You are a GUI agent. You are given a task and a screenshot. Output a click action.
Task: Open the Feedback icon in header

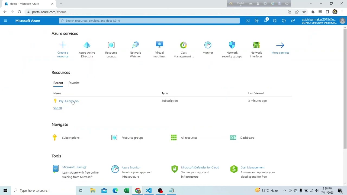coord(293,21)
